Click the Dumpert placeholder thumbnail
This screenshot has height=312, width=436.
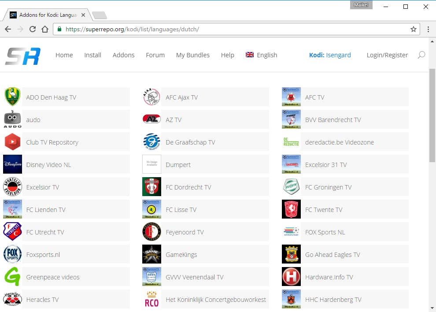point(151,164)
